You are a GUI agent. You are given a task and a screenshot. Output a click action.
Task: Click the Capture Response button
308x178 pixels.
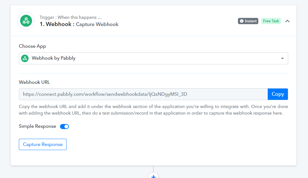pos(43,144)
